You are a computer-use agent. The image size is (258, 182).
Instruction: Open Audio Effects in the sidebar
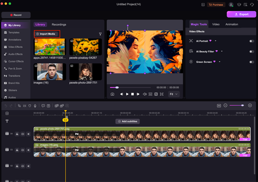point(15,54)
